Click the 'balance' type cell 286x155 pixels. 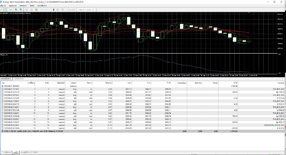click(73, 86)
